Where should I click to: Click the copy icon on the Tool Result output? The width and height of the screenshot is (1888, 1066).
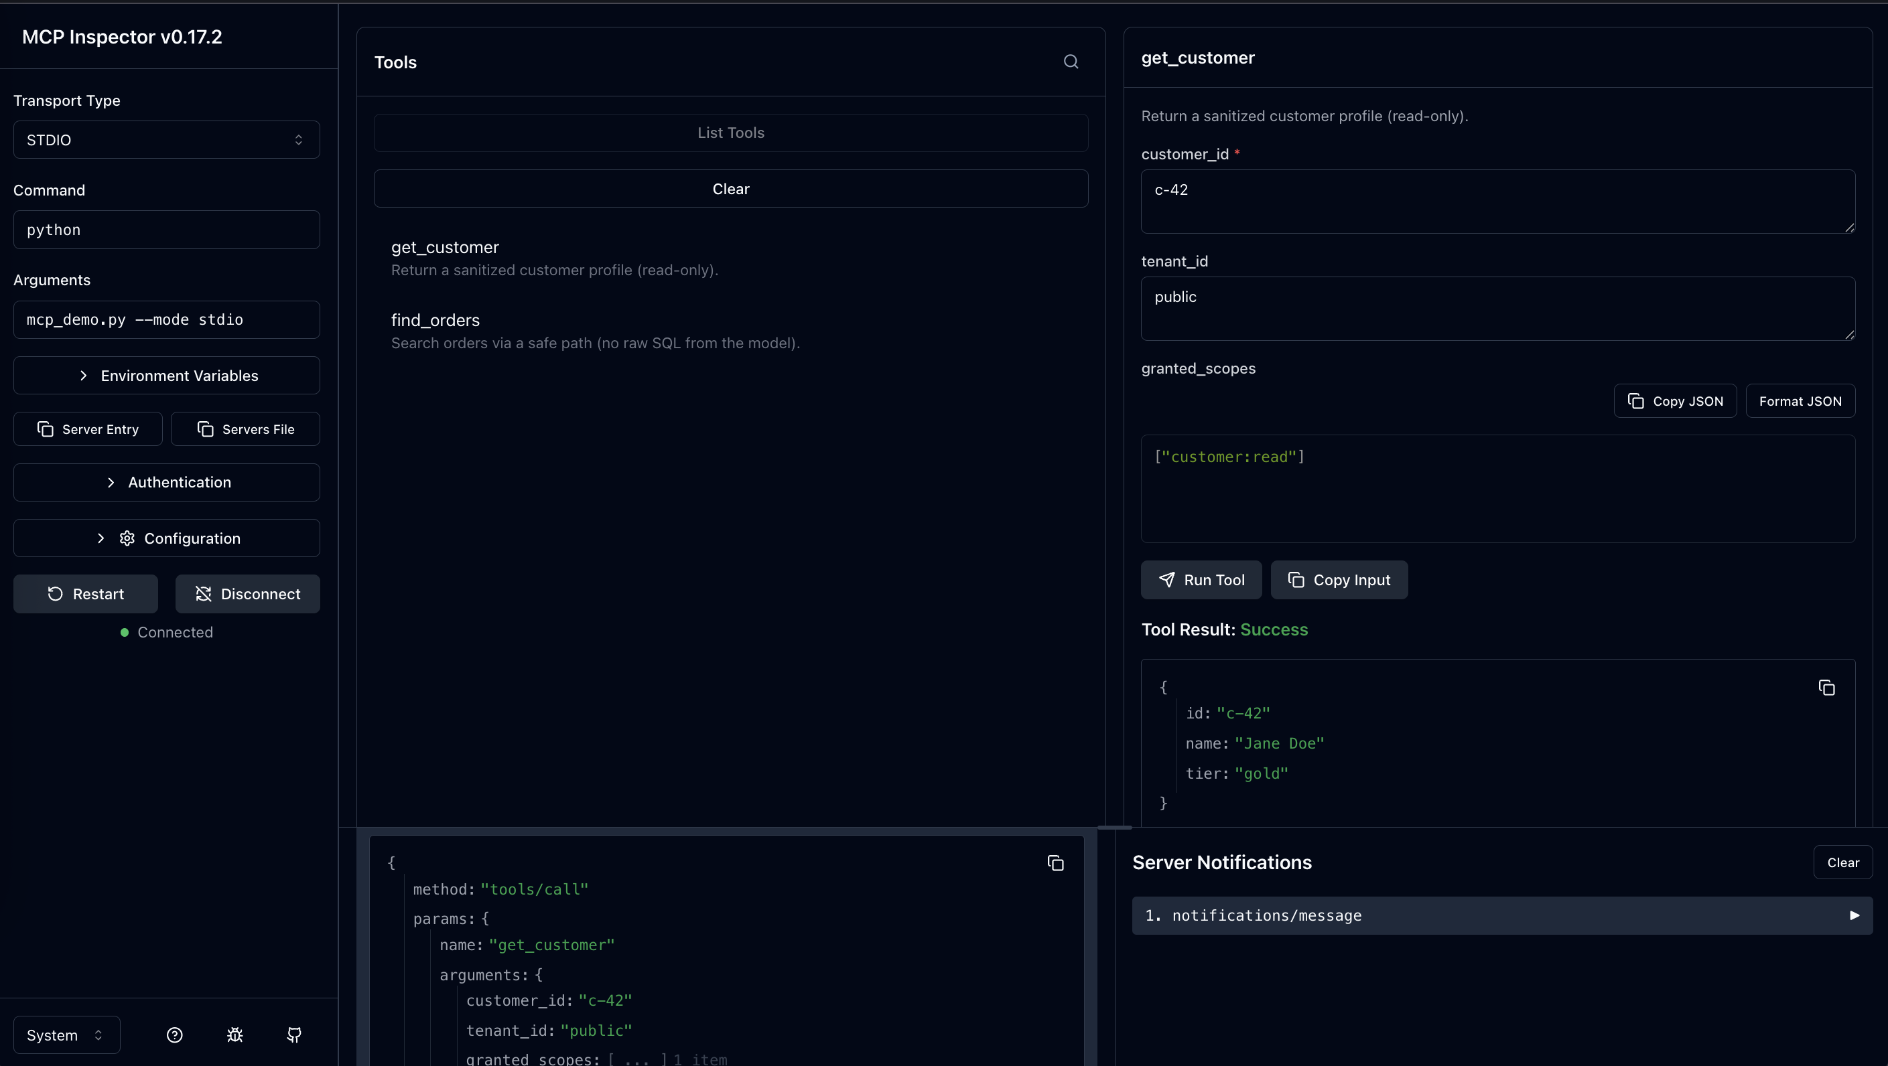tap(1826, 687)
